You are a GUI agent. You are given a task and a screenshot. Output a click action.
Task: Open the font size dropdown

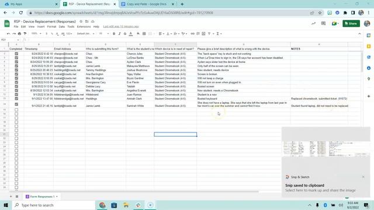click(104, 34)
